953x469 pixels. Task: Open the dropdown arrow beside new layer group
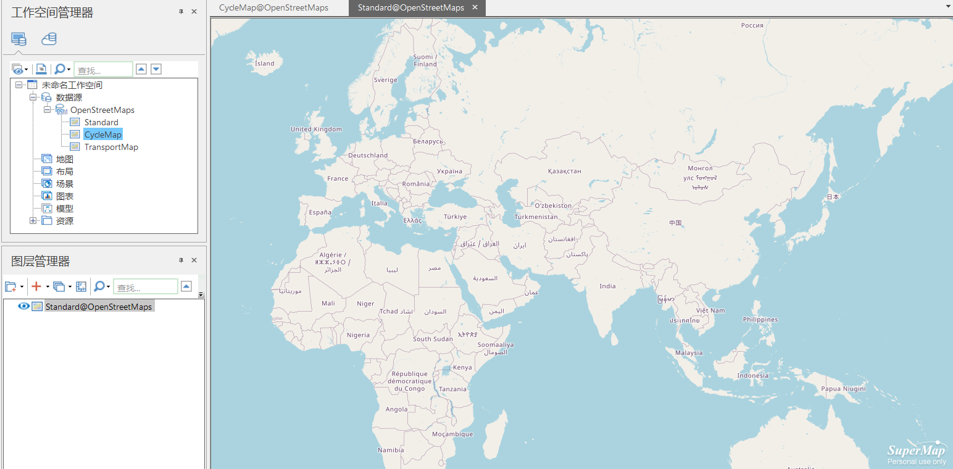pyautogui.click(x=22, y=286)
